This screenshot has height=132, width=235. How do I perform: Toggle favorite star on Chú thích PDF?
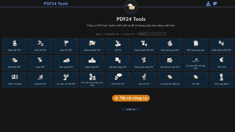tap(129, 74)
